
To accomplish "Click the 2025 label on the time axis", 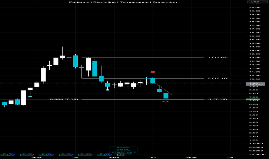I will coord(114,158).
